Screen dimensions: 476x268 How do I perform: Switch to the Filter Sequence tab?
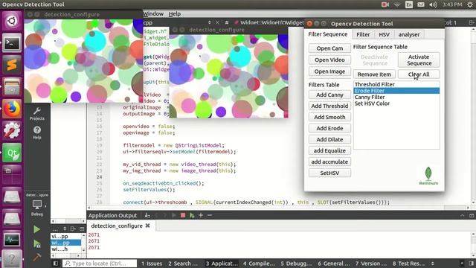pyautogui.click(x=327, y=34)
